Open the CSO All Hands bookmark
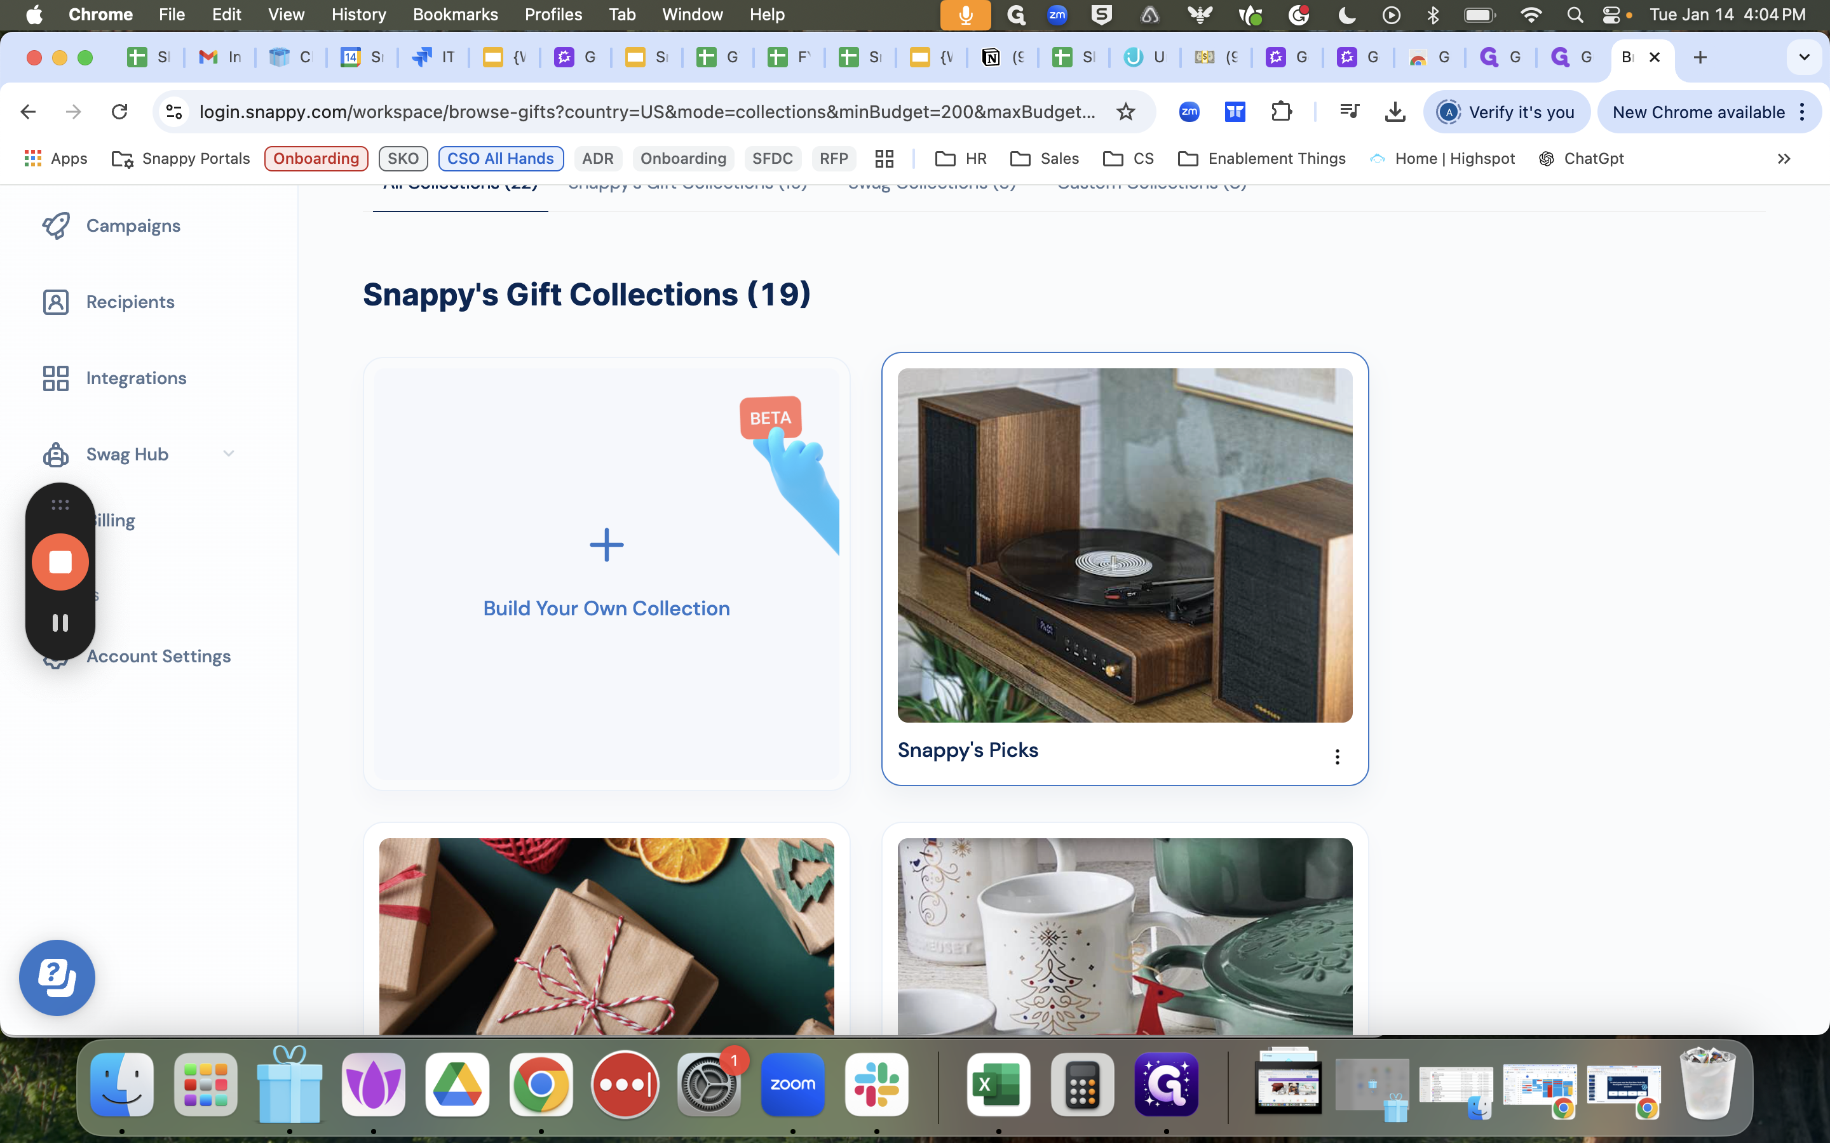This screenshot has width=1830, height=1143. tap(501, 159)
